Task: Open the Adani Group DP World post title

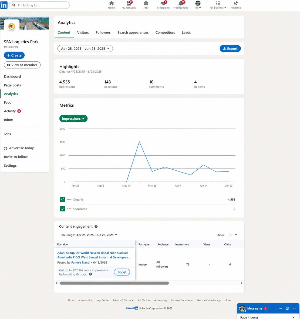Action: click(94, 255)
